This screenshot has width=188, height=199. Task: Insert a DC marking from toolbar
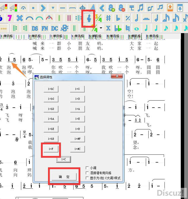[x=55, y=28]
